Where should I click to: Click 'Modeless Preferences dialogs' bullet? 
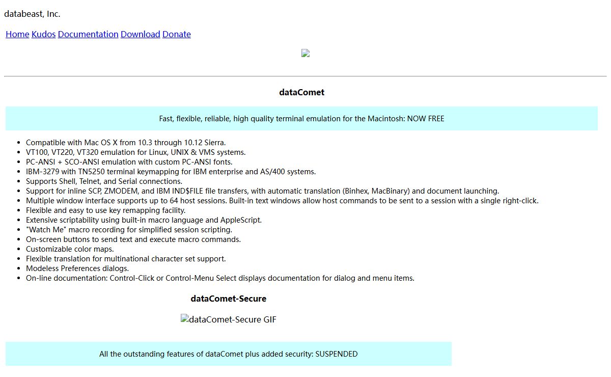[77, 268]
